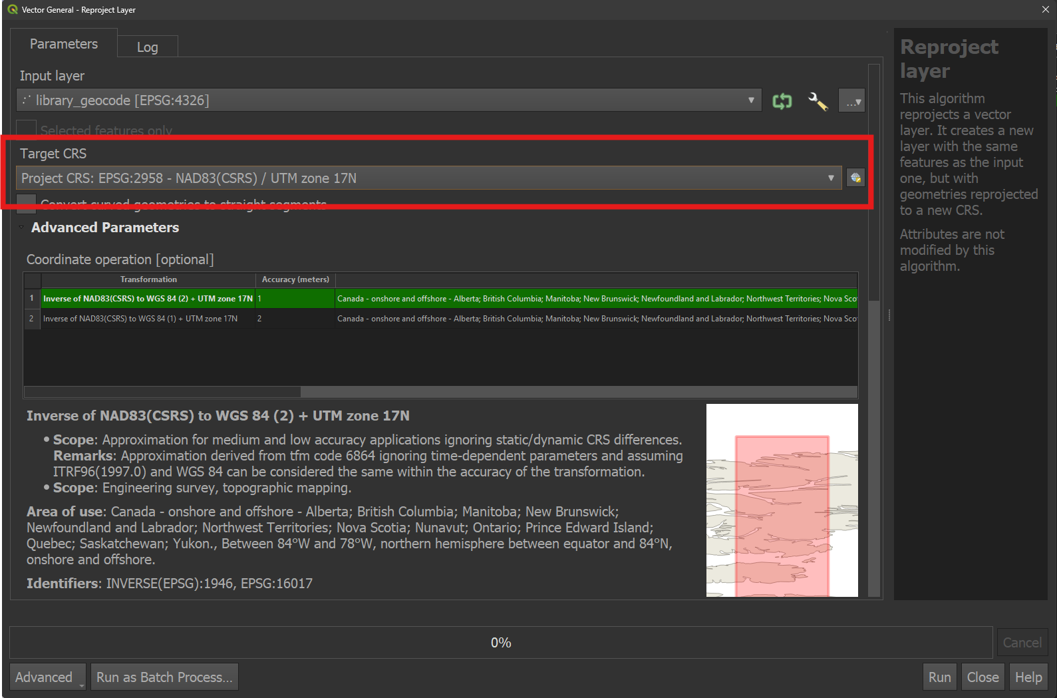
Task: Close the Reproject Layer dialog with the X
Action: pos(1045,9)
